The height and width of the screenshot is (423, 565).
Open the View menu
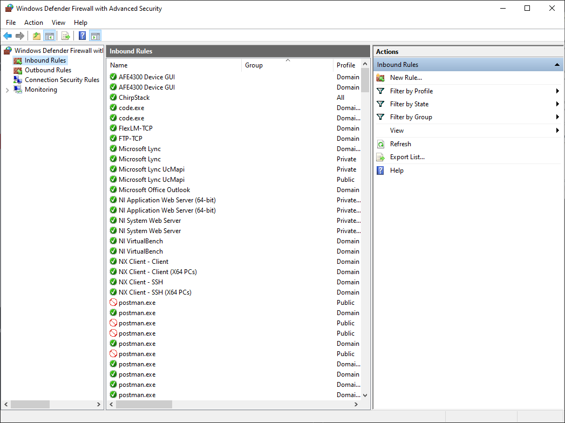coord(58,23)
